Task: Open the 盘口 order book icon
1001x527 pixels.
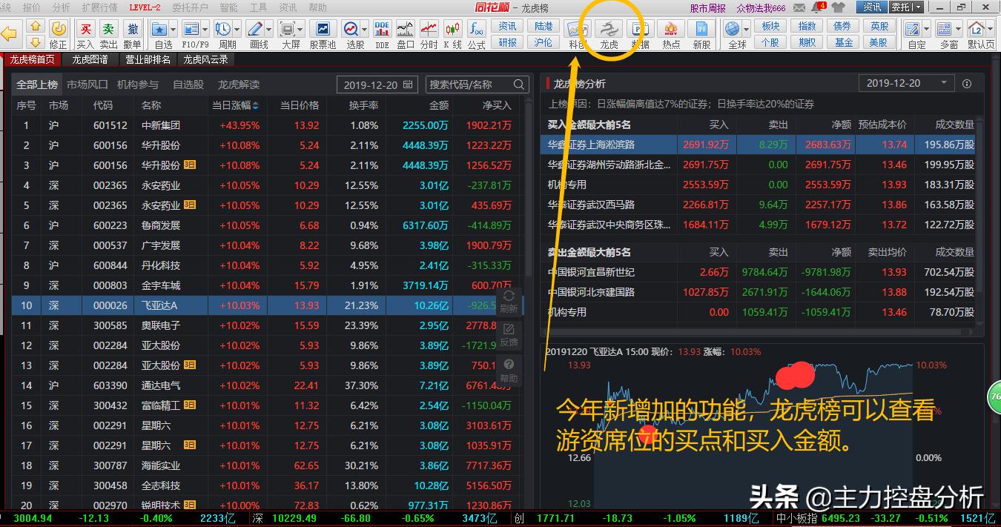Action: point(406,29)
